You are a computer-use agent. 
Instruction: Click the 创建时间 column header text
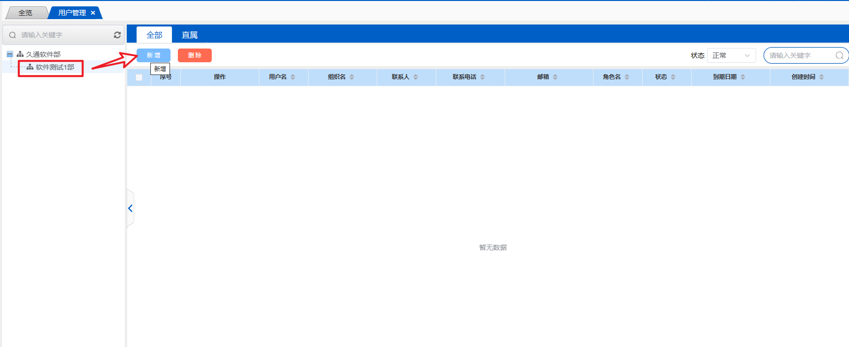(x=803, y=77)
